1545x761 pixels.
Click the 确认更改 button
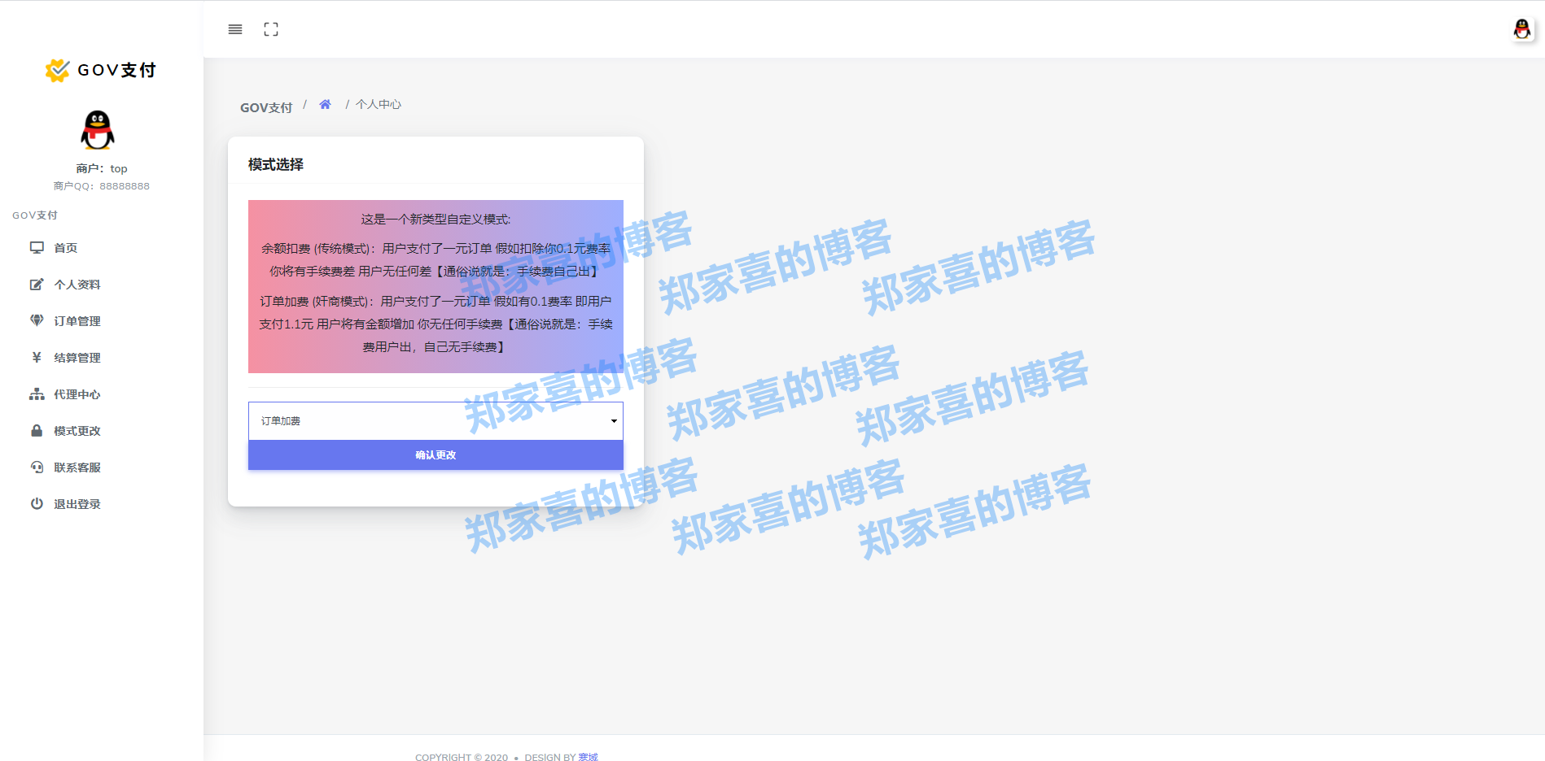[x=435, y=455]
